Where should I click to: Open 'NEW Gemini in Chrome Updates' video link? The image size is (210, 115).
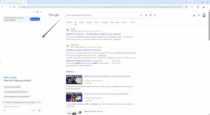(x=108, y=76)
